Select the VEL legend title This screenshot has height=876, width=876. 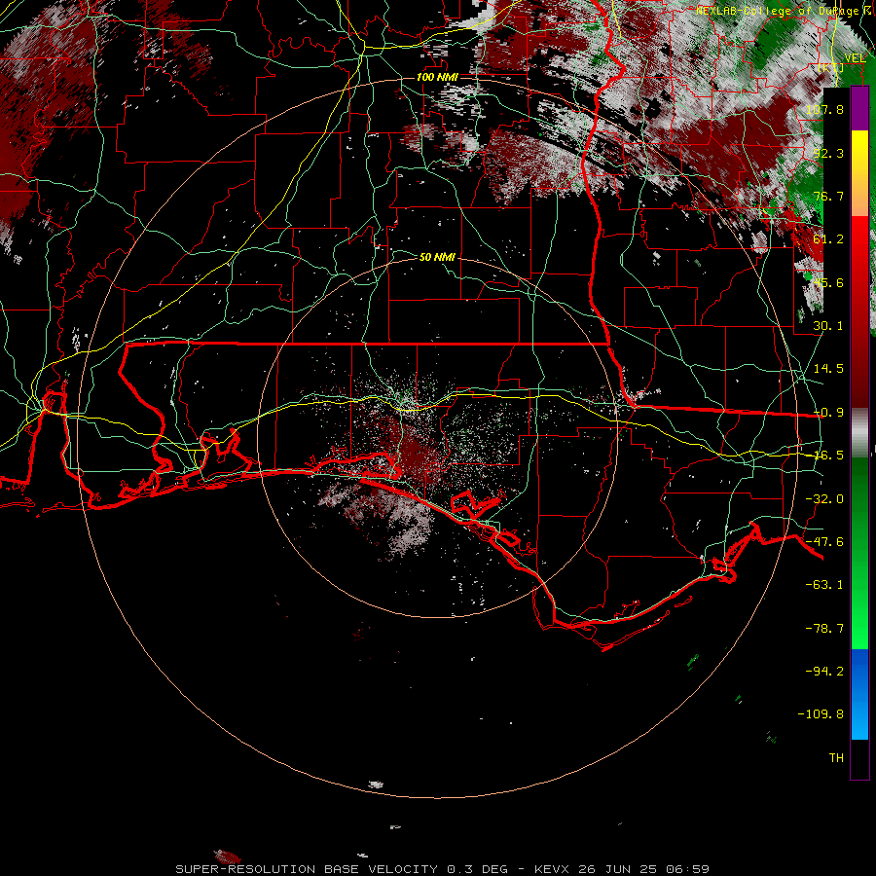[855, 58]
